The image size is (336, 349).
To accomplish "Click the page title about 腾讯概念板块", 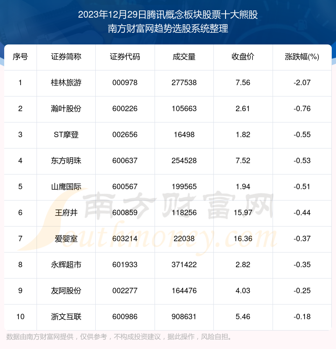I will coord(168,15).
